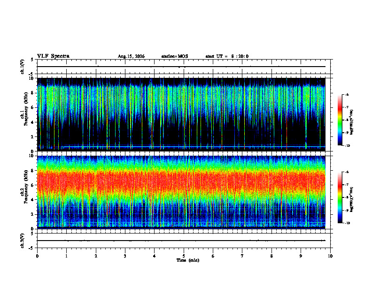372x287 pixels.
Task: Click the "ch.1(V)" top axis label
Action: pos(23,67)
